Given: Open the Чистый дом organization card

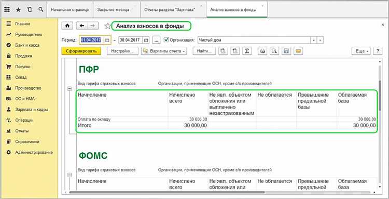Looking at the screenshot, I should coord(321,40).
